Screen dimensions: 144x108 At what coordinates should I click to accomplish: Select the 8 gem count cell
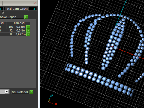[x=11, y=34]
